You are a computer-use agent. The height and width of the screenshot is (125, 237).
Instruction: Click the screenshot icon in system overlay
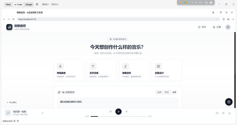point(206,2)
